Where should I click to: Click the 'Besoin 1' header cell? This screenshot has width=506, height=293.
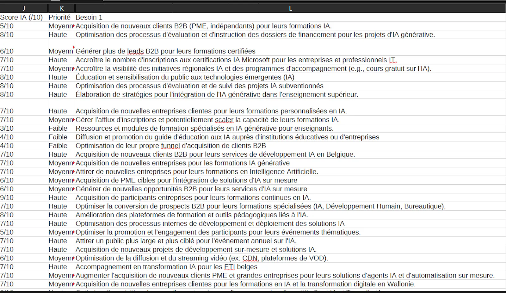click(290, 17)
